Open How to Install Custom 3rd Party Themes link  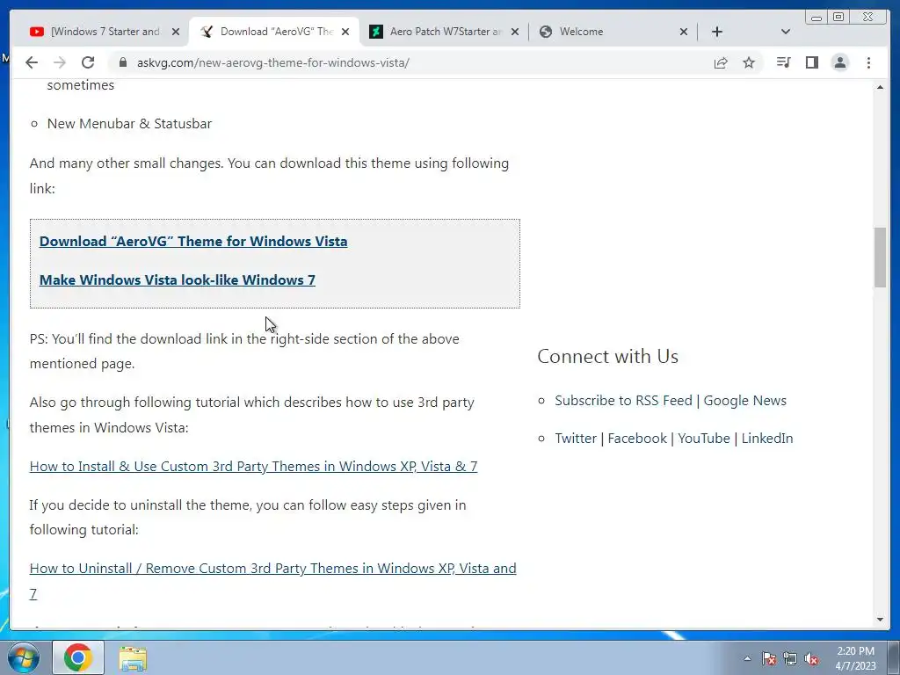(253, 466)
